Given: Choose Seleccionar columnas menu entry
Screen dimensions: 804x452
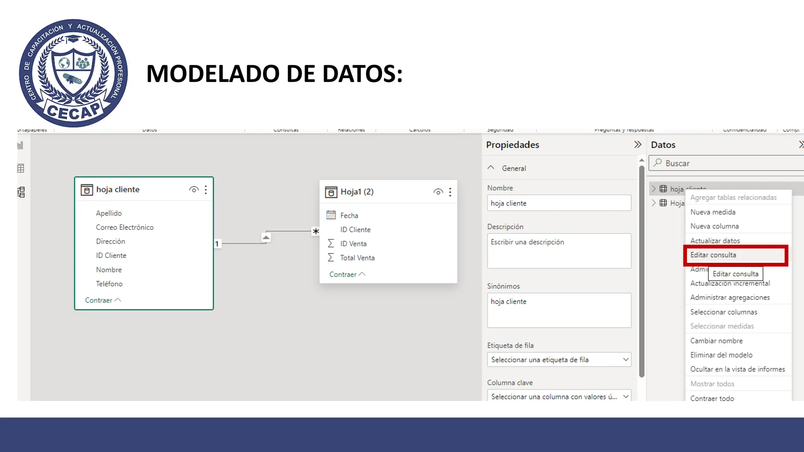Looking at the screenshot, I should coord(738,312).
